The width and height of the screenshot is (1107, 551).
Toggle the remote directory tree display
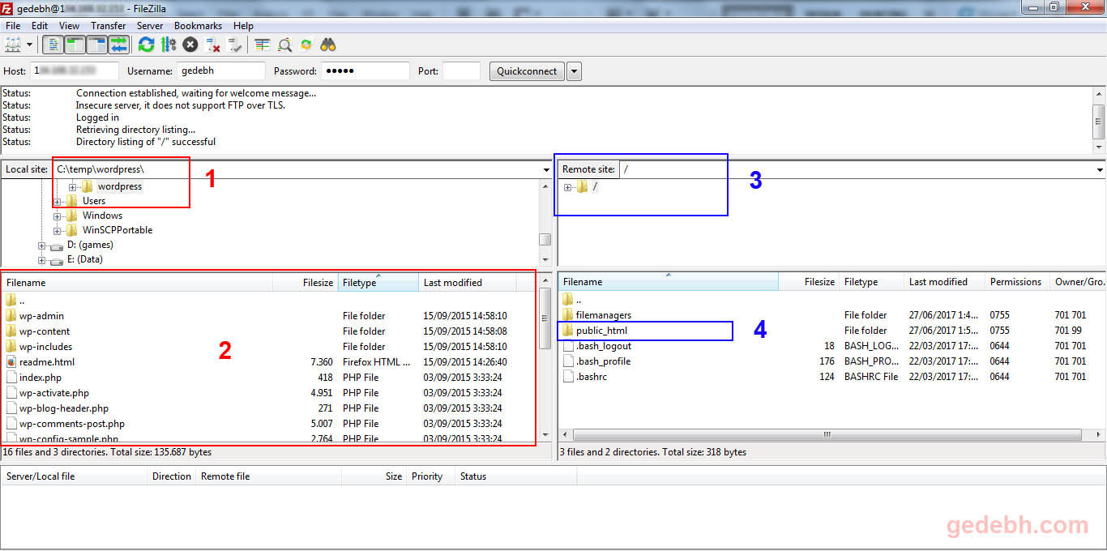point(96,45)
